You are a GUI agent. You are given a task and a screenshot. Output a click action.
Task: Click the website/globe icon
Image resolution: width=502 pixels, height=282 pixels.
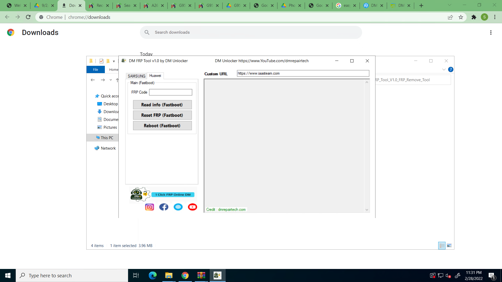click(x=178, y=207)
